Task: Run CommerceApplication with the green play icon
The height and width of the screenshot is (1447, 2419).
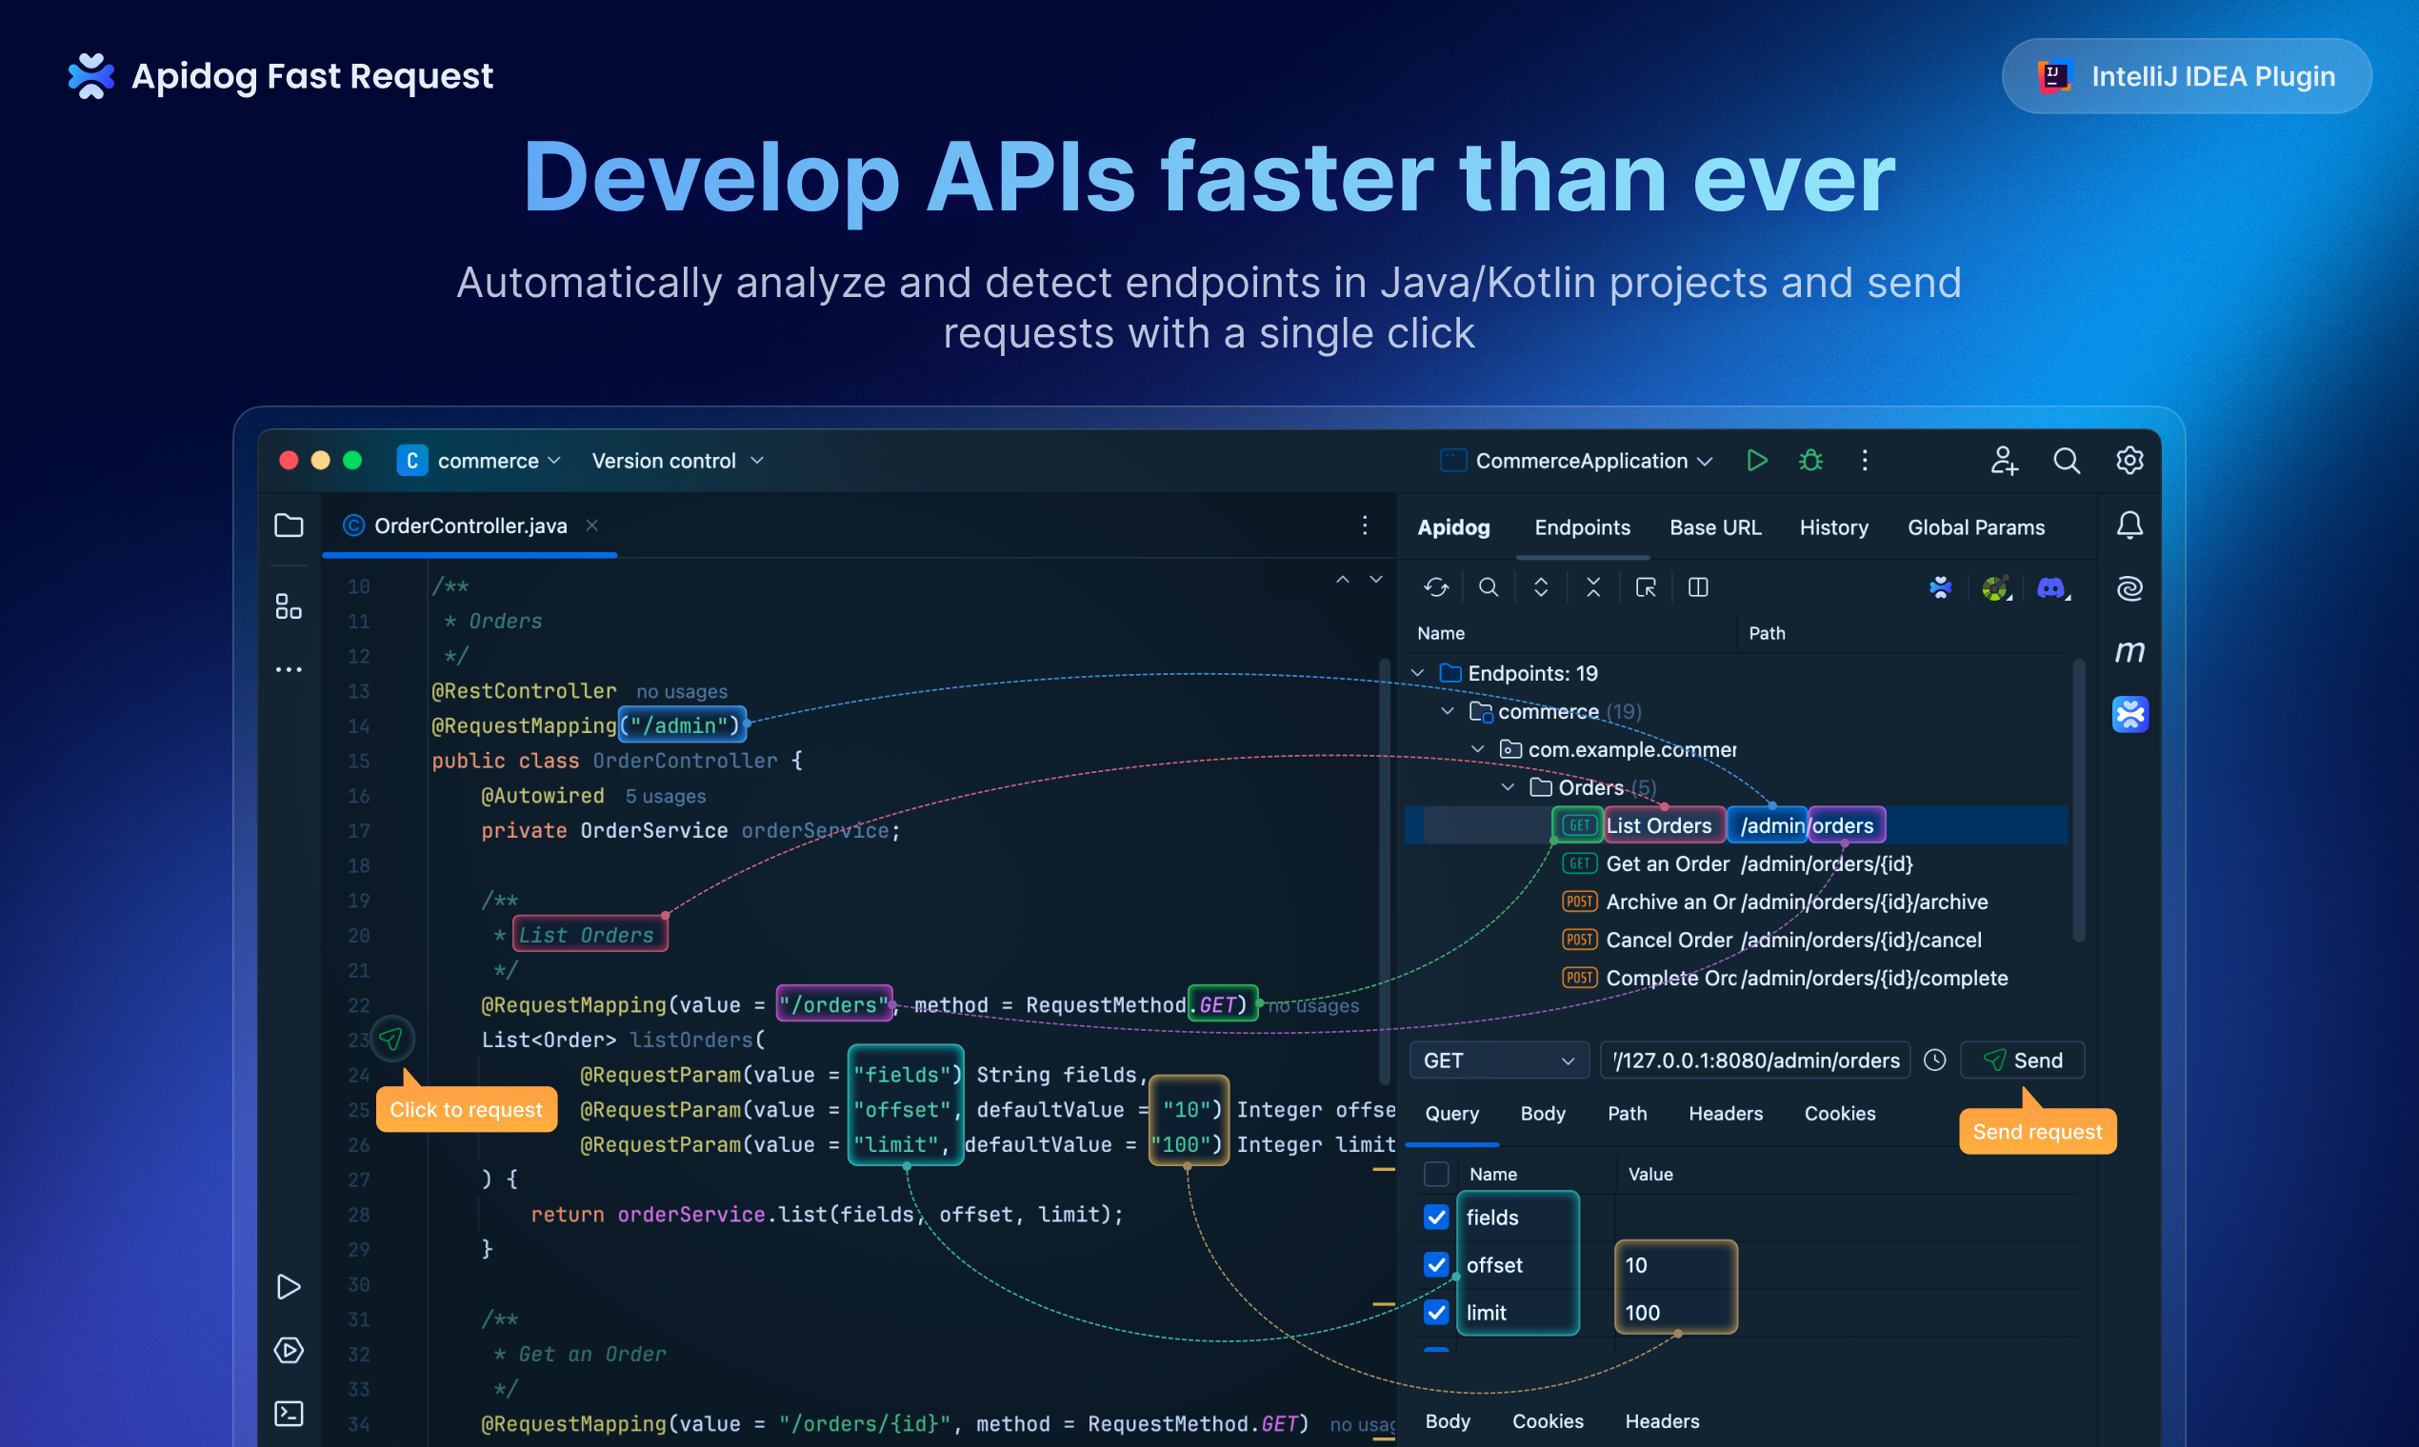Action: pyautogui.click(x=1757, y=460)
